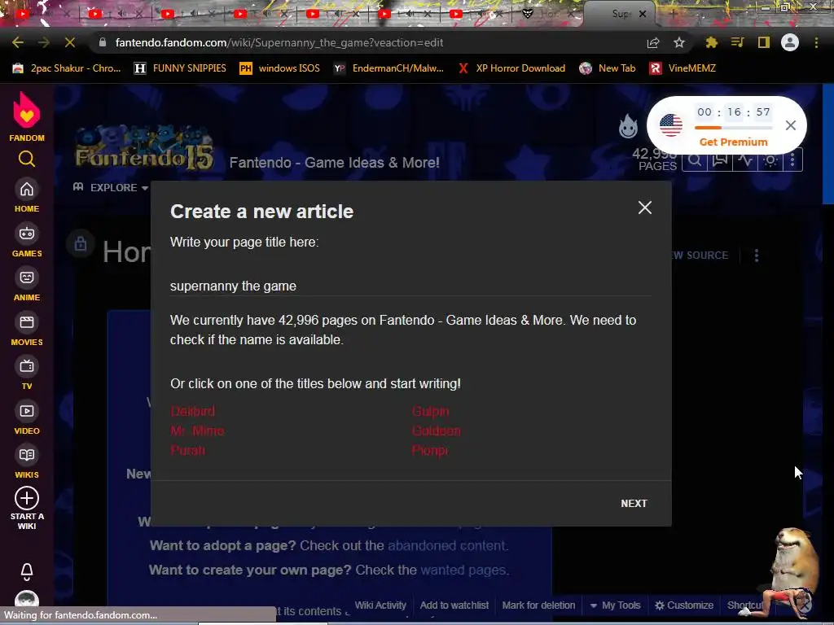The image size is (834, 625).
Task: Dismiss the VPN timer popup
Action: [790, 125]
